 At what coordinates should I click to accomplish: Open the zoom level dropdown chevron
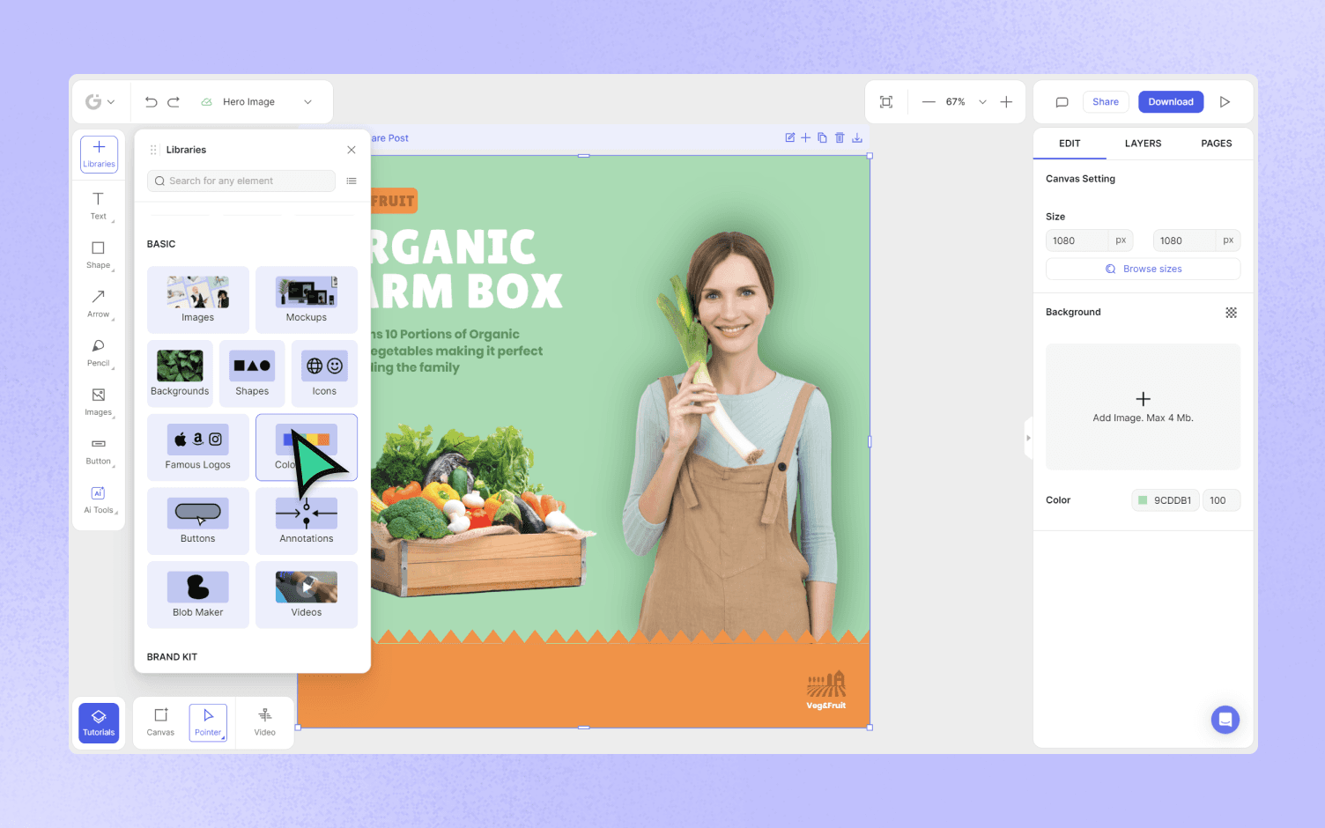point(982,102)
